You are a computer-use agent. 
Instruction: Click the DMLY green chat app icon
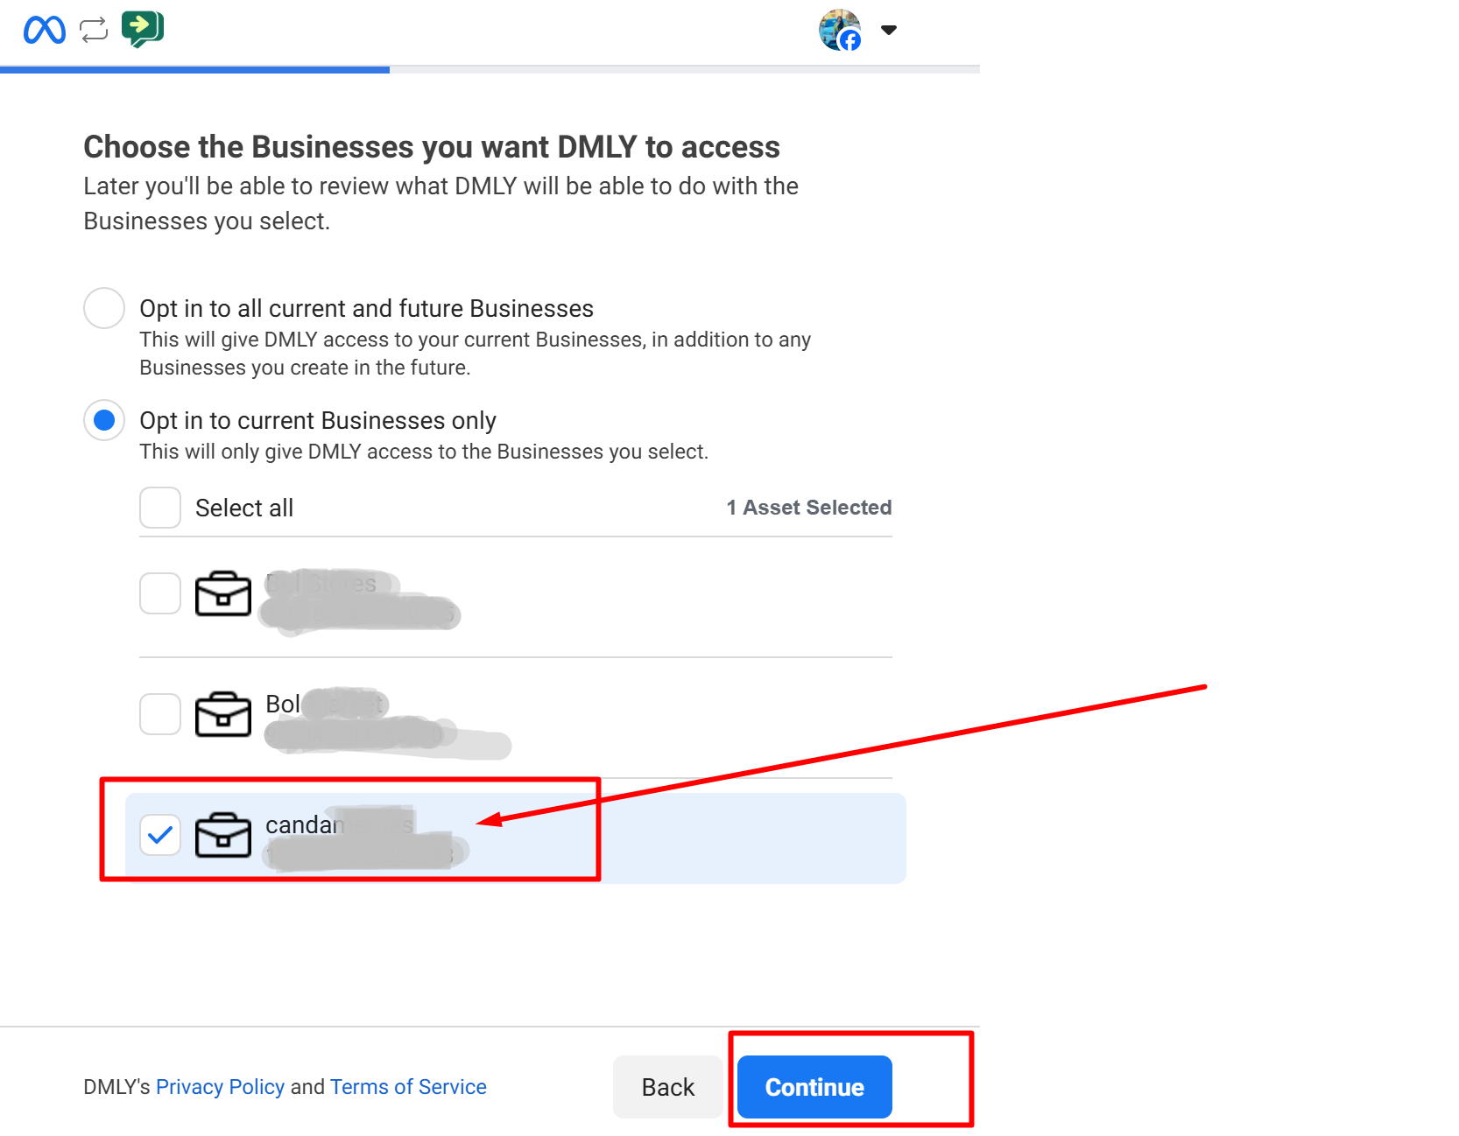pyautogui.click(x=143, y=29)
